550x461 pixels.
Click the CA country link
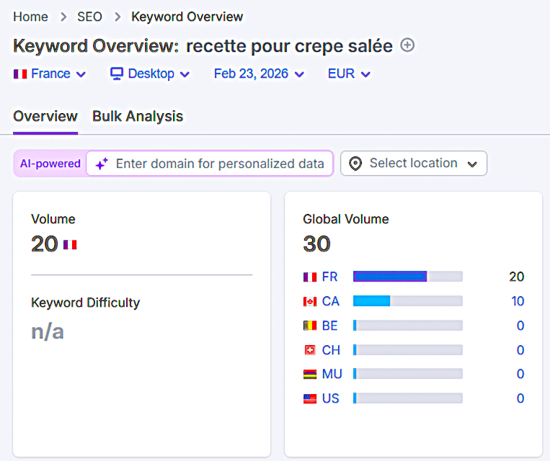click(x=330, y=301)
